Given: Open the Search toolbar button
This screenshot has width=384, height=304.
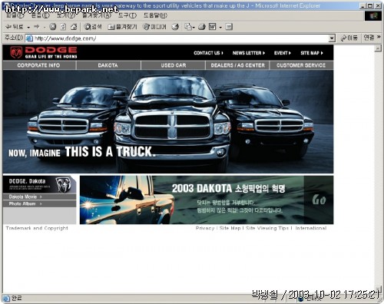Looking at the screenshot, I should coord(93,27).
